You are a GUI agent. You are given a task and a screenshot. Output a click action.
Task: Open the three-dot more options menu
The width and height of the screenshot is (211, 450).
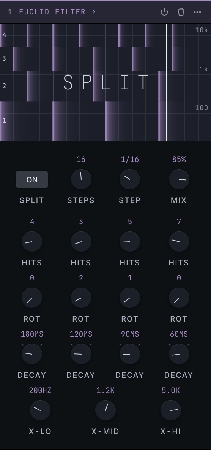click(197, 12)
